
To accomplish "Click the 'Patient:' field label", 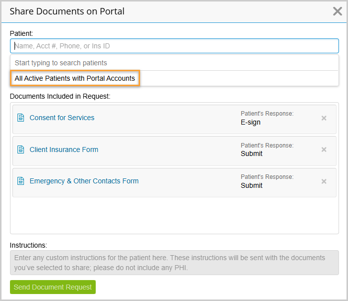I will click(x=21, y=33).
